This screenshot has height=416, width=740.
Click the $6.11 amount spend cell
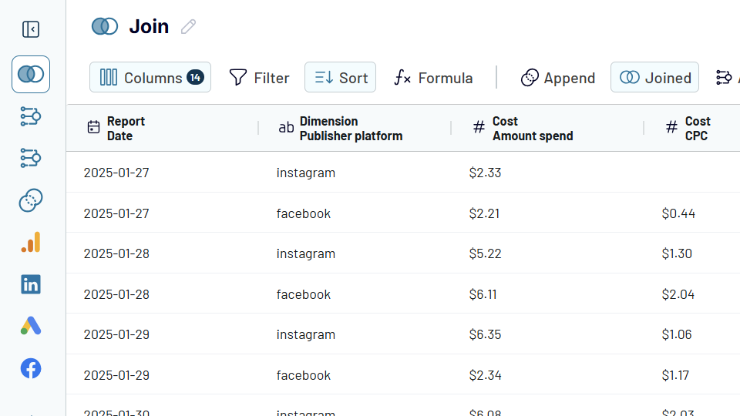tap(483, 294)
